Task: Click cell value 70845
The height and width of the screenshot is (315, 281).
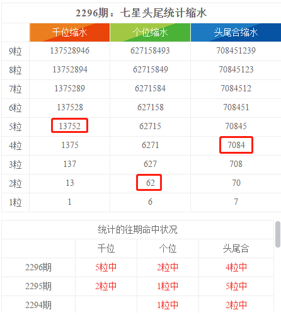Action: (236, 126)
